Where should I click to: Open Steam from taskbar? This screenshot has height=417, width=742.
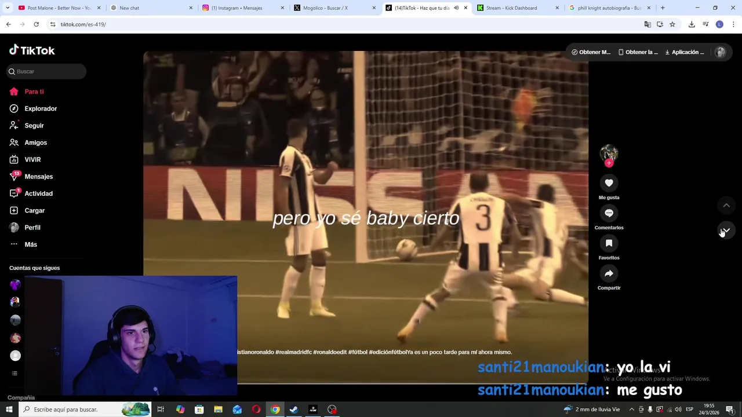point(294,409)
